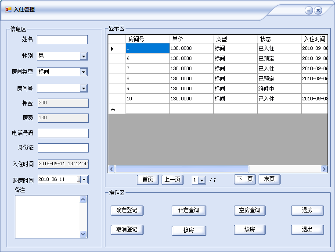This screenshot has width=335, height=252.
Task: Click the 姓名 input field
Action: 62,39
